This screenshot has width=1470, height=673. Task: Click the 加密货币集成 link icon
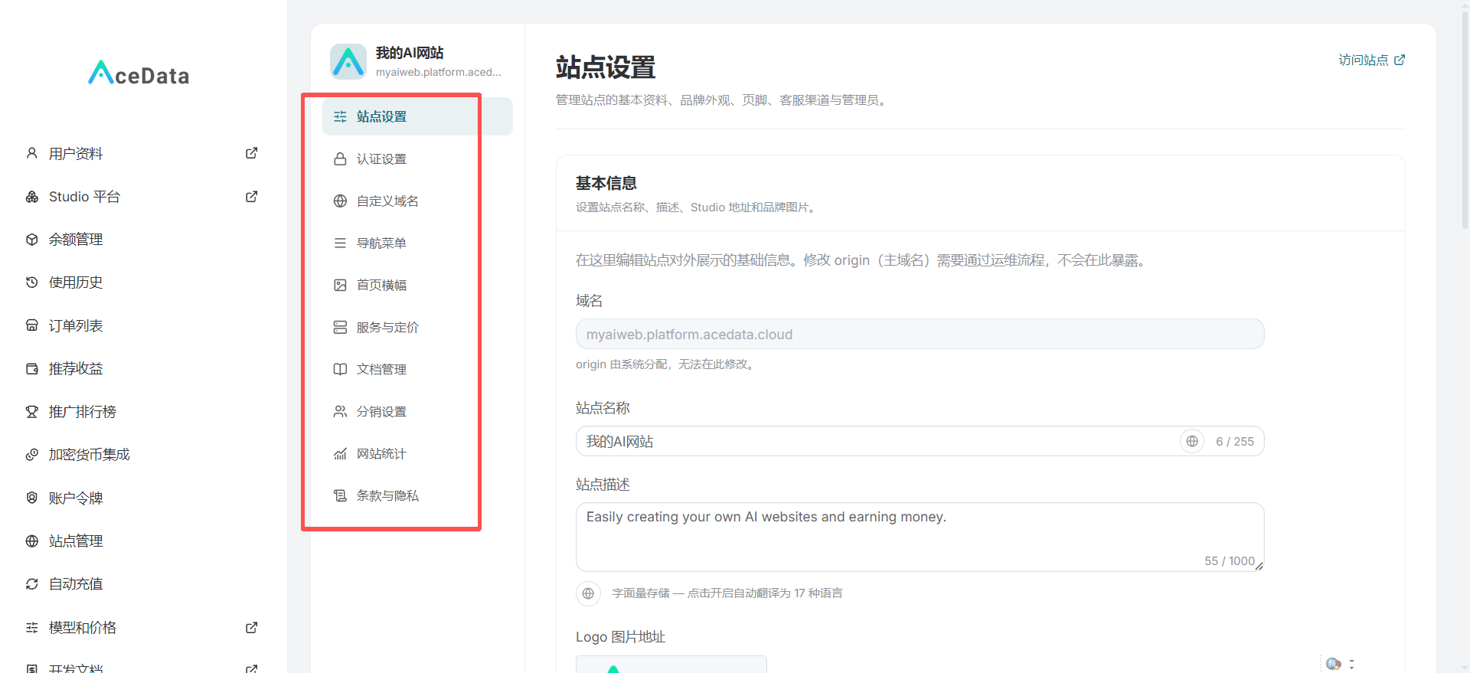pos(32,455)
